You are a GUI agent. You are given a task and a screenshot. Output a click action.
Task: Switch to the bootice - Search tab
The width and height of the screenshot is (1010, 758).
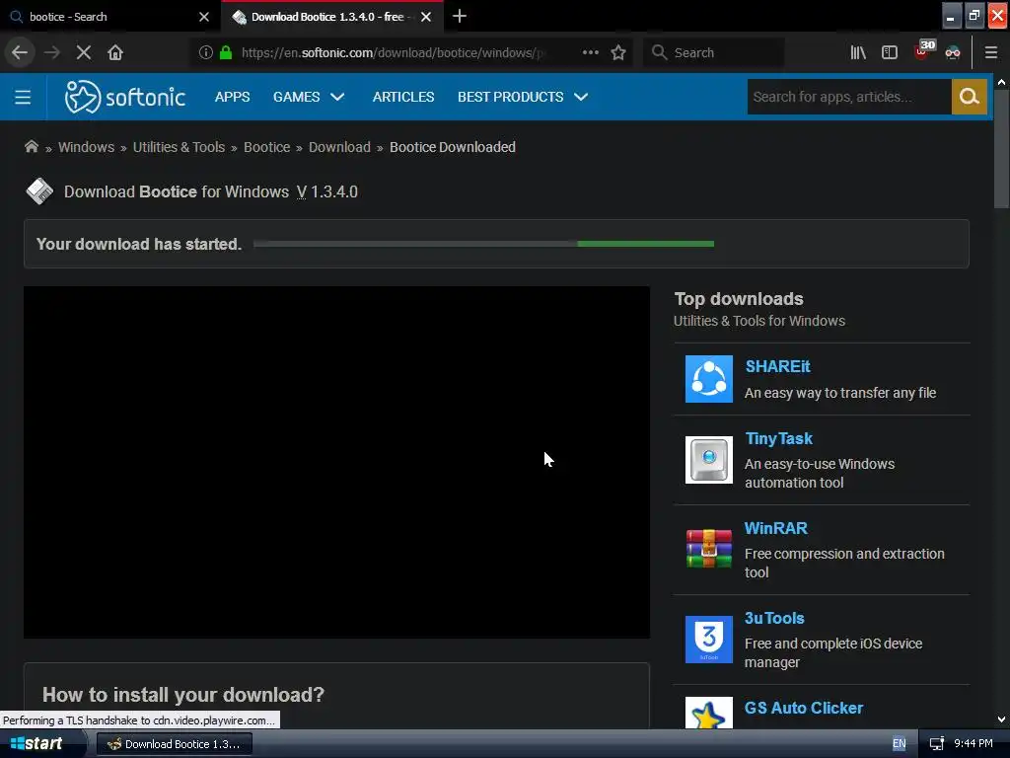click(x=109, y=17)
